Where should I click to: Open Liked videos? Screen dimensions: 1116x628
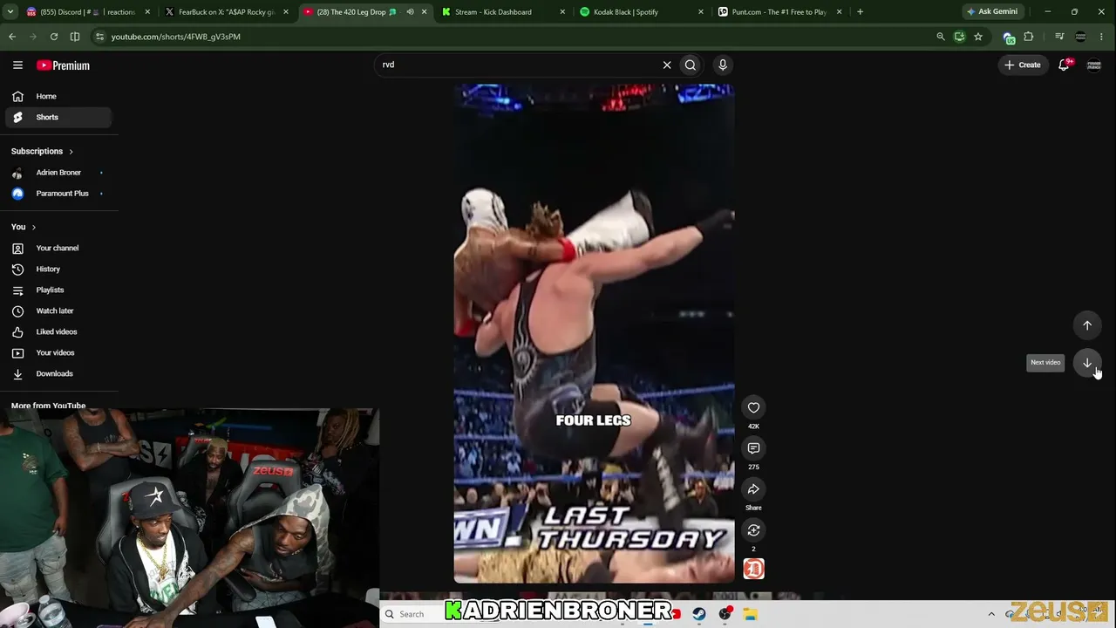coord(58,331)
